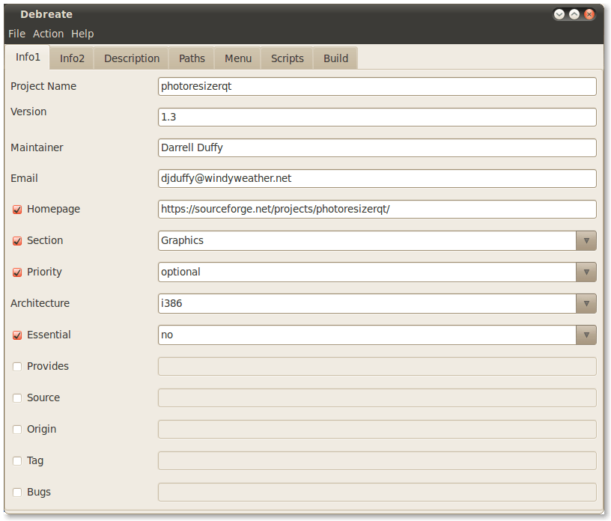Expand the Priority dropdown arrow
Viewport: 611px width, 521px height.
click(x=586, y=272)
